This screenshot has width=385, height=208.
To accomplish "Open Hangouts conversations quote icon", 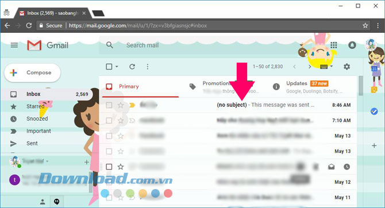I will (56, 202).
